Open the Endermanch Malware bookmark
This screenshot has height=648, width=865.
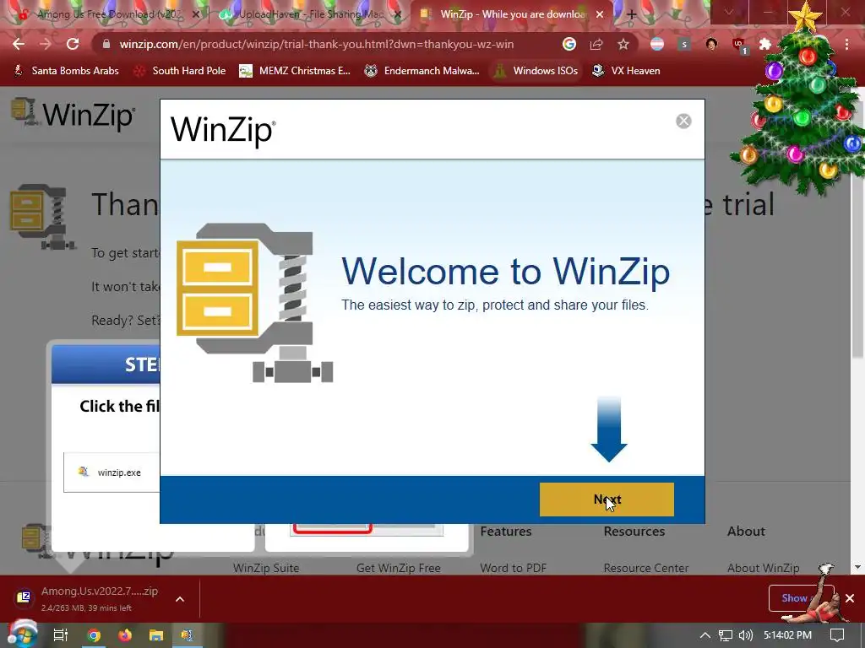[x=422, y=71]
